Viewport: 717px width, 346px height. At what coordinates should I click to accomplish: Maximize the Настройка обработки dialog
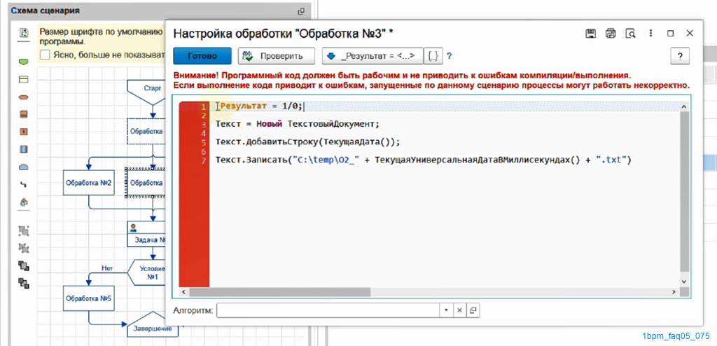(670, 34)
